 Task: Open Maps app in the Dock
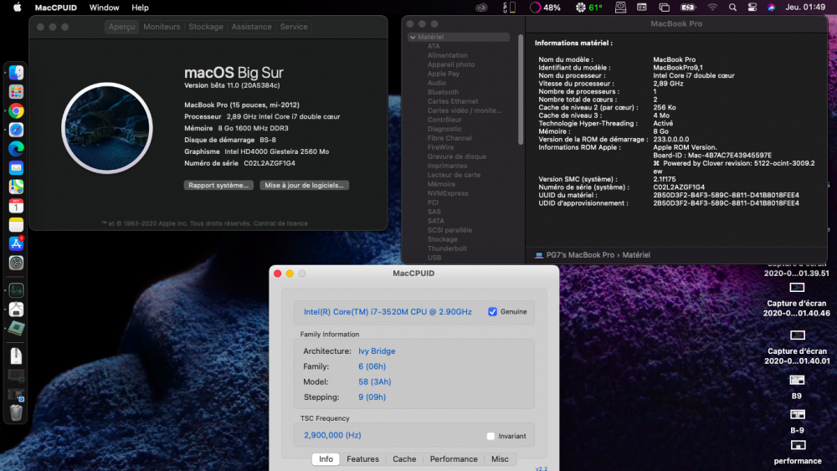pyautogui.click(x=16, y=187)
